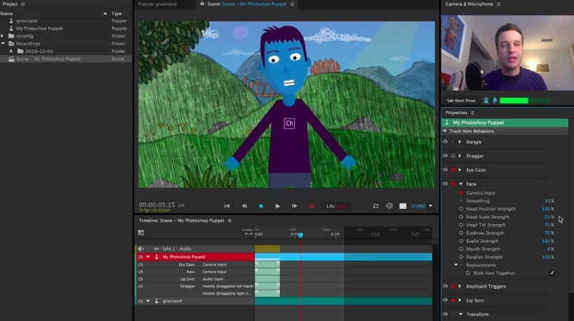Image resolution: width=574 pixels, height=321 pixels.
Task: Play the scene
Action: pyautogui.click(x=278, y=206)
